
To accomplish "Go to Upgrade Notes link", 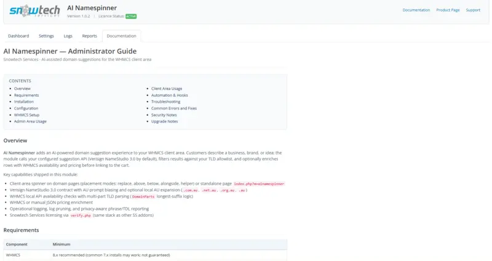I will [x=164, y=121].
